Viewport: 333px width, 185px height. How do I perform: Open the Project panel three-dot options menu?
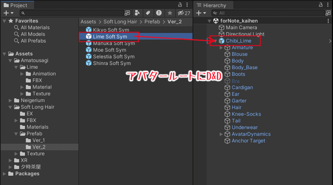187,5
